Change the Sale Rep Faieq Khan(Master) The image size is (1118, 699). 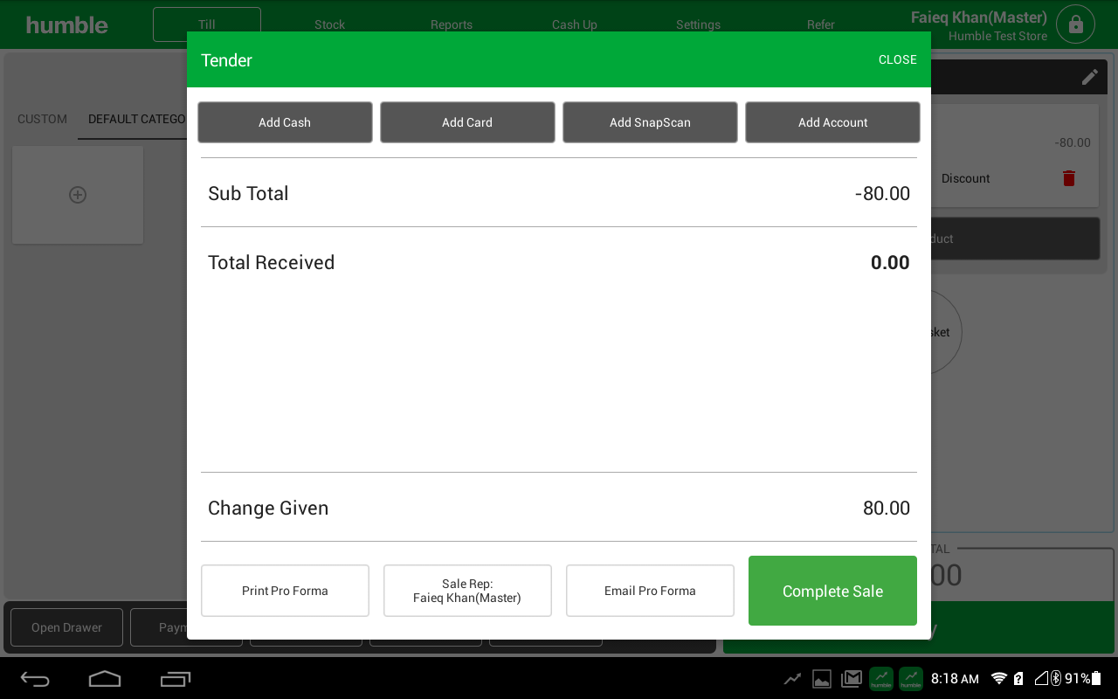pyautogui.click(x=467, y=591)
